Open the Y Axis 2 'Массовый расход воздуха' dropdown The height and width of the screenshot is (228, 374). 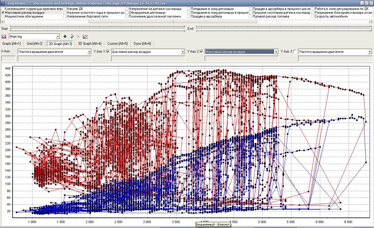coord(276,51)
